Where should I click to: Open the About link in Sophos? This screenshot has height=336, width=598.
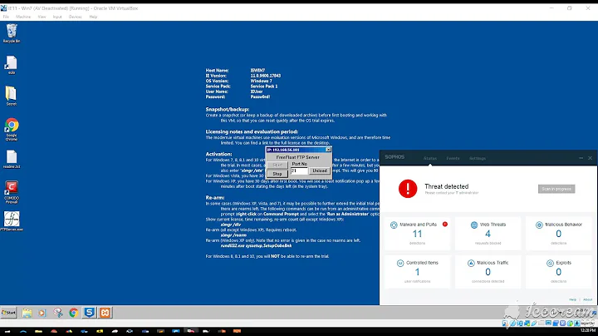point(588,299)
